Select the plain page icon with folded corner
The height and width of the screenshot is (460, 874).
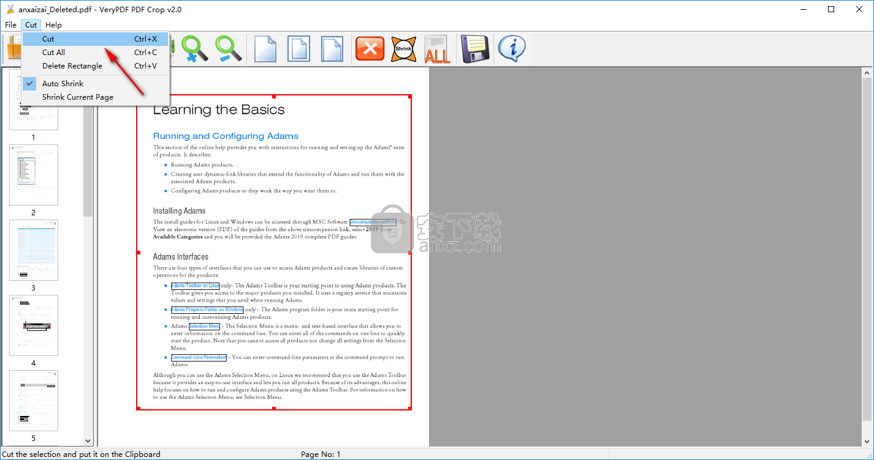pos(265,48)
